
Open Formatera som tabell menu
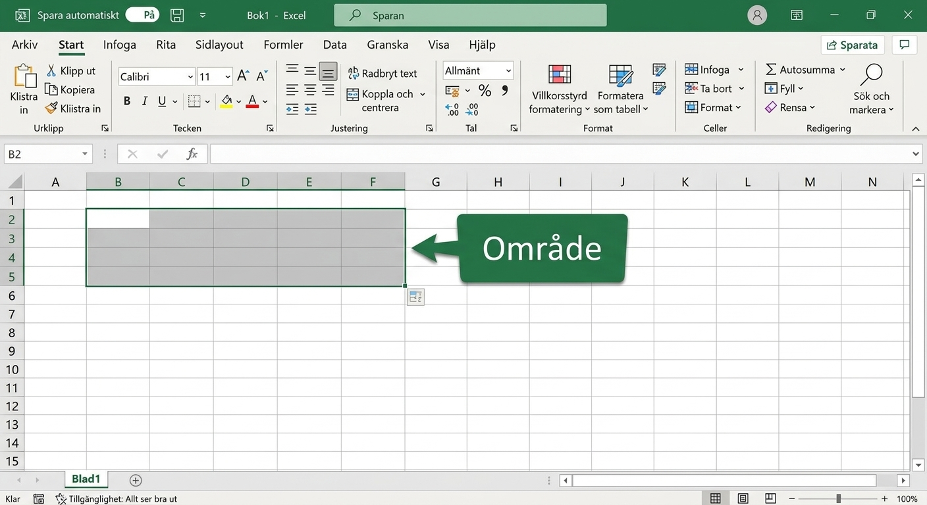click(621, 89)
